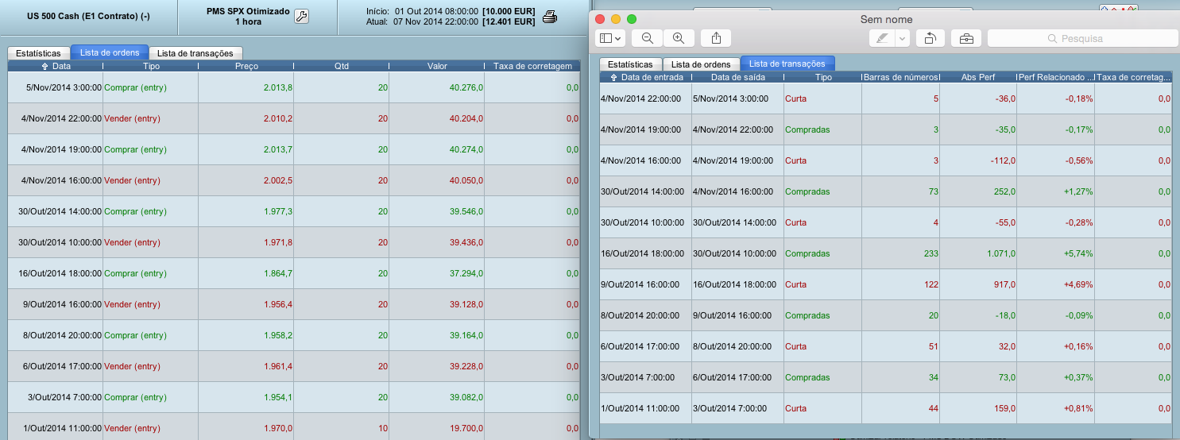Switch to left panel's Lista de transações tab
The height and width of the screenshot is (440, 1180).
[195, 53]
